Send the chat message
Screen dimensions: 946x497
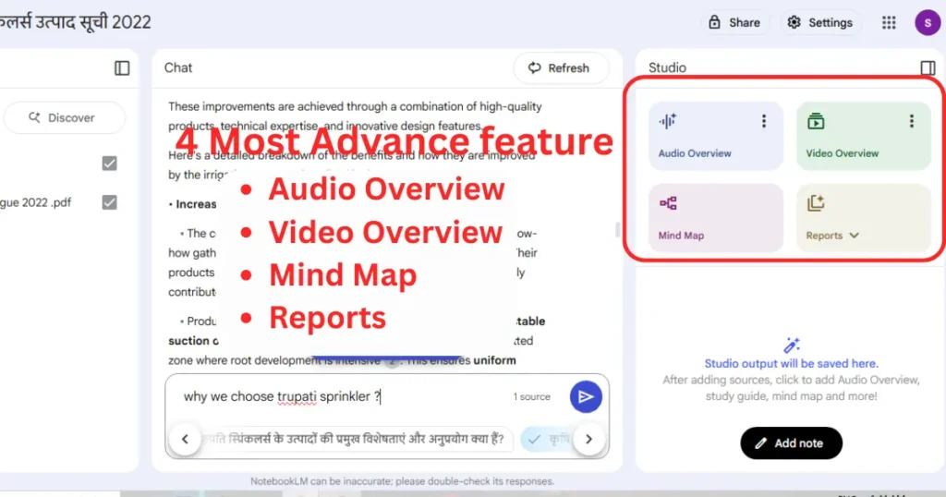click(585, 396)
